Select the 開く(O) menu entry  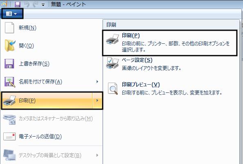point(51,45)
